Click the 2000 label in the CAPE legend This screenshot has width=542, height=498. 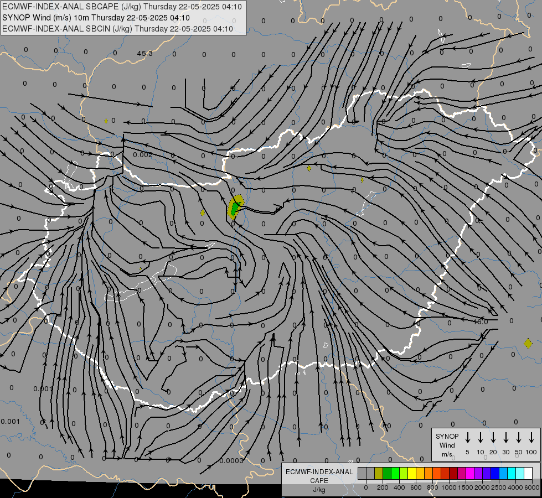482,487
